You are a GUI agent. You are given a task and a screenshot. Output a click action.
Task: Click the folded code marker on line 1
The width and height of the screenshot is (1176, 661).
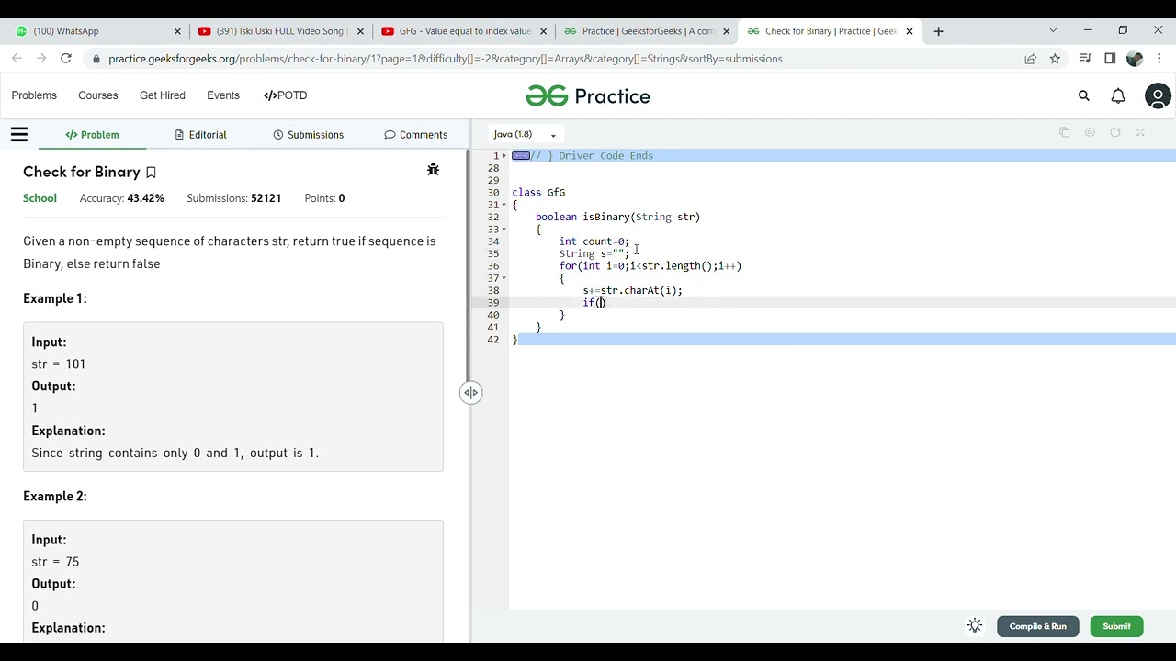521,156
